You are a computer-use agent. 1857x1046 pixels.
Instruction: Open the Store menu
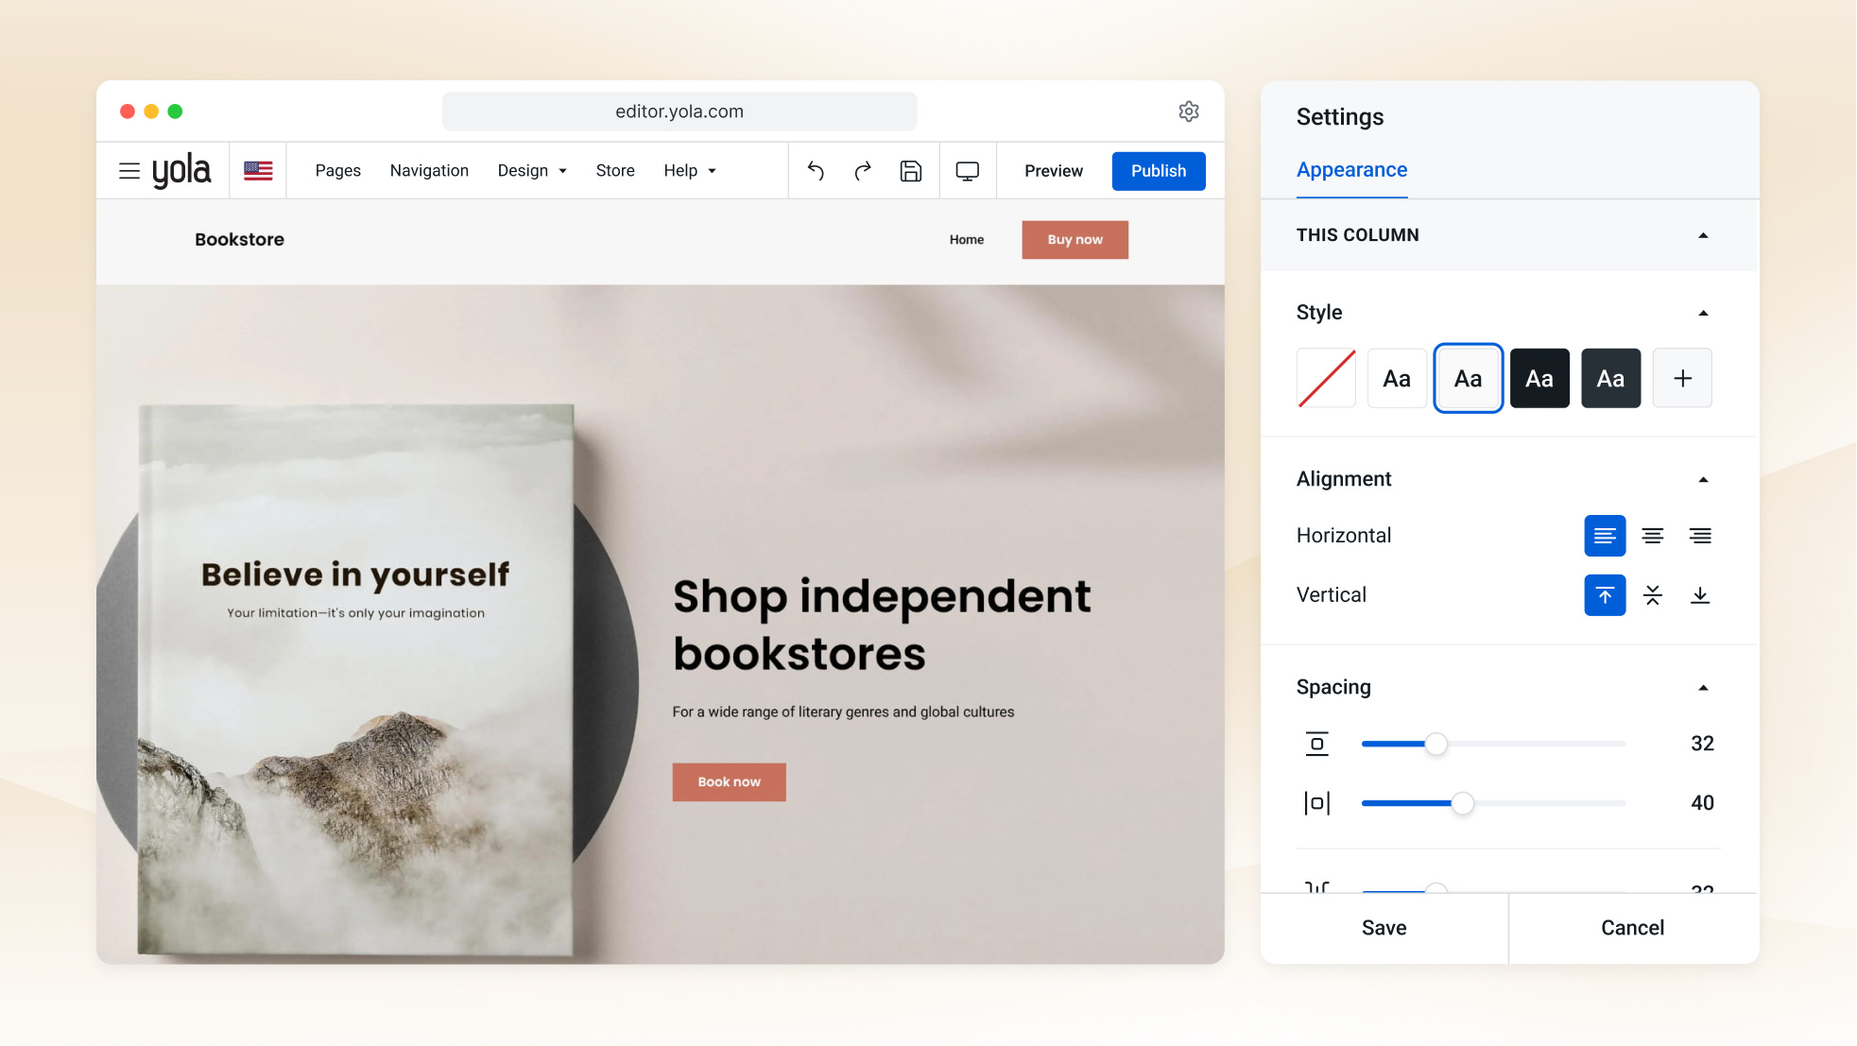pyautogui.click(x=615, y=171)
